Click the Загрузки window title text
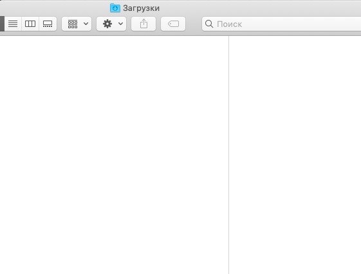The height and width of the screenshot is (274, 361). pos(141,8)
